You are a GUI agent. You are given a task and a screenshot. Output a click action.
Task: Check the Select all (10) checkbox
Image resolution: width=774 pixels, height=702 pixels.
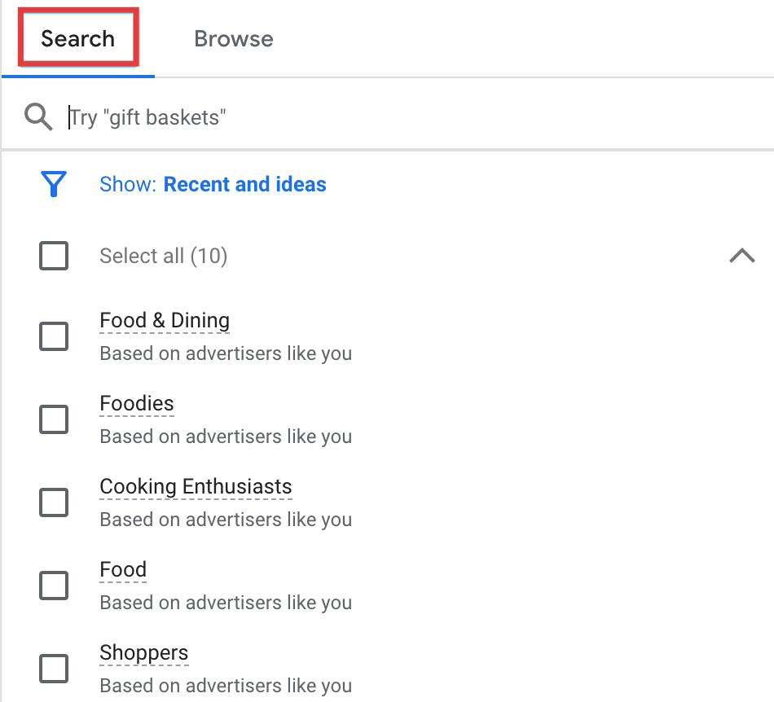54,256
